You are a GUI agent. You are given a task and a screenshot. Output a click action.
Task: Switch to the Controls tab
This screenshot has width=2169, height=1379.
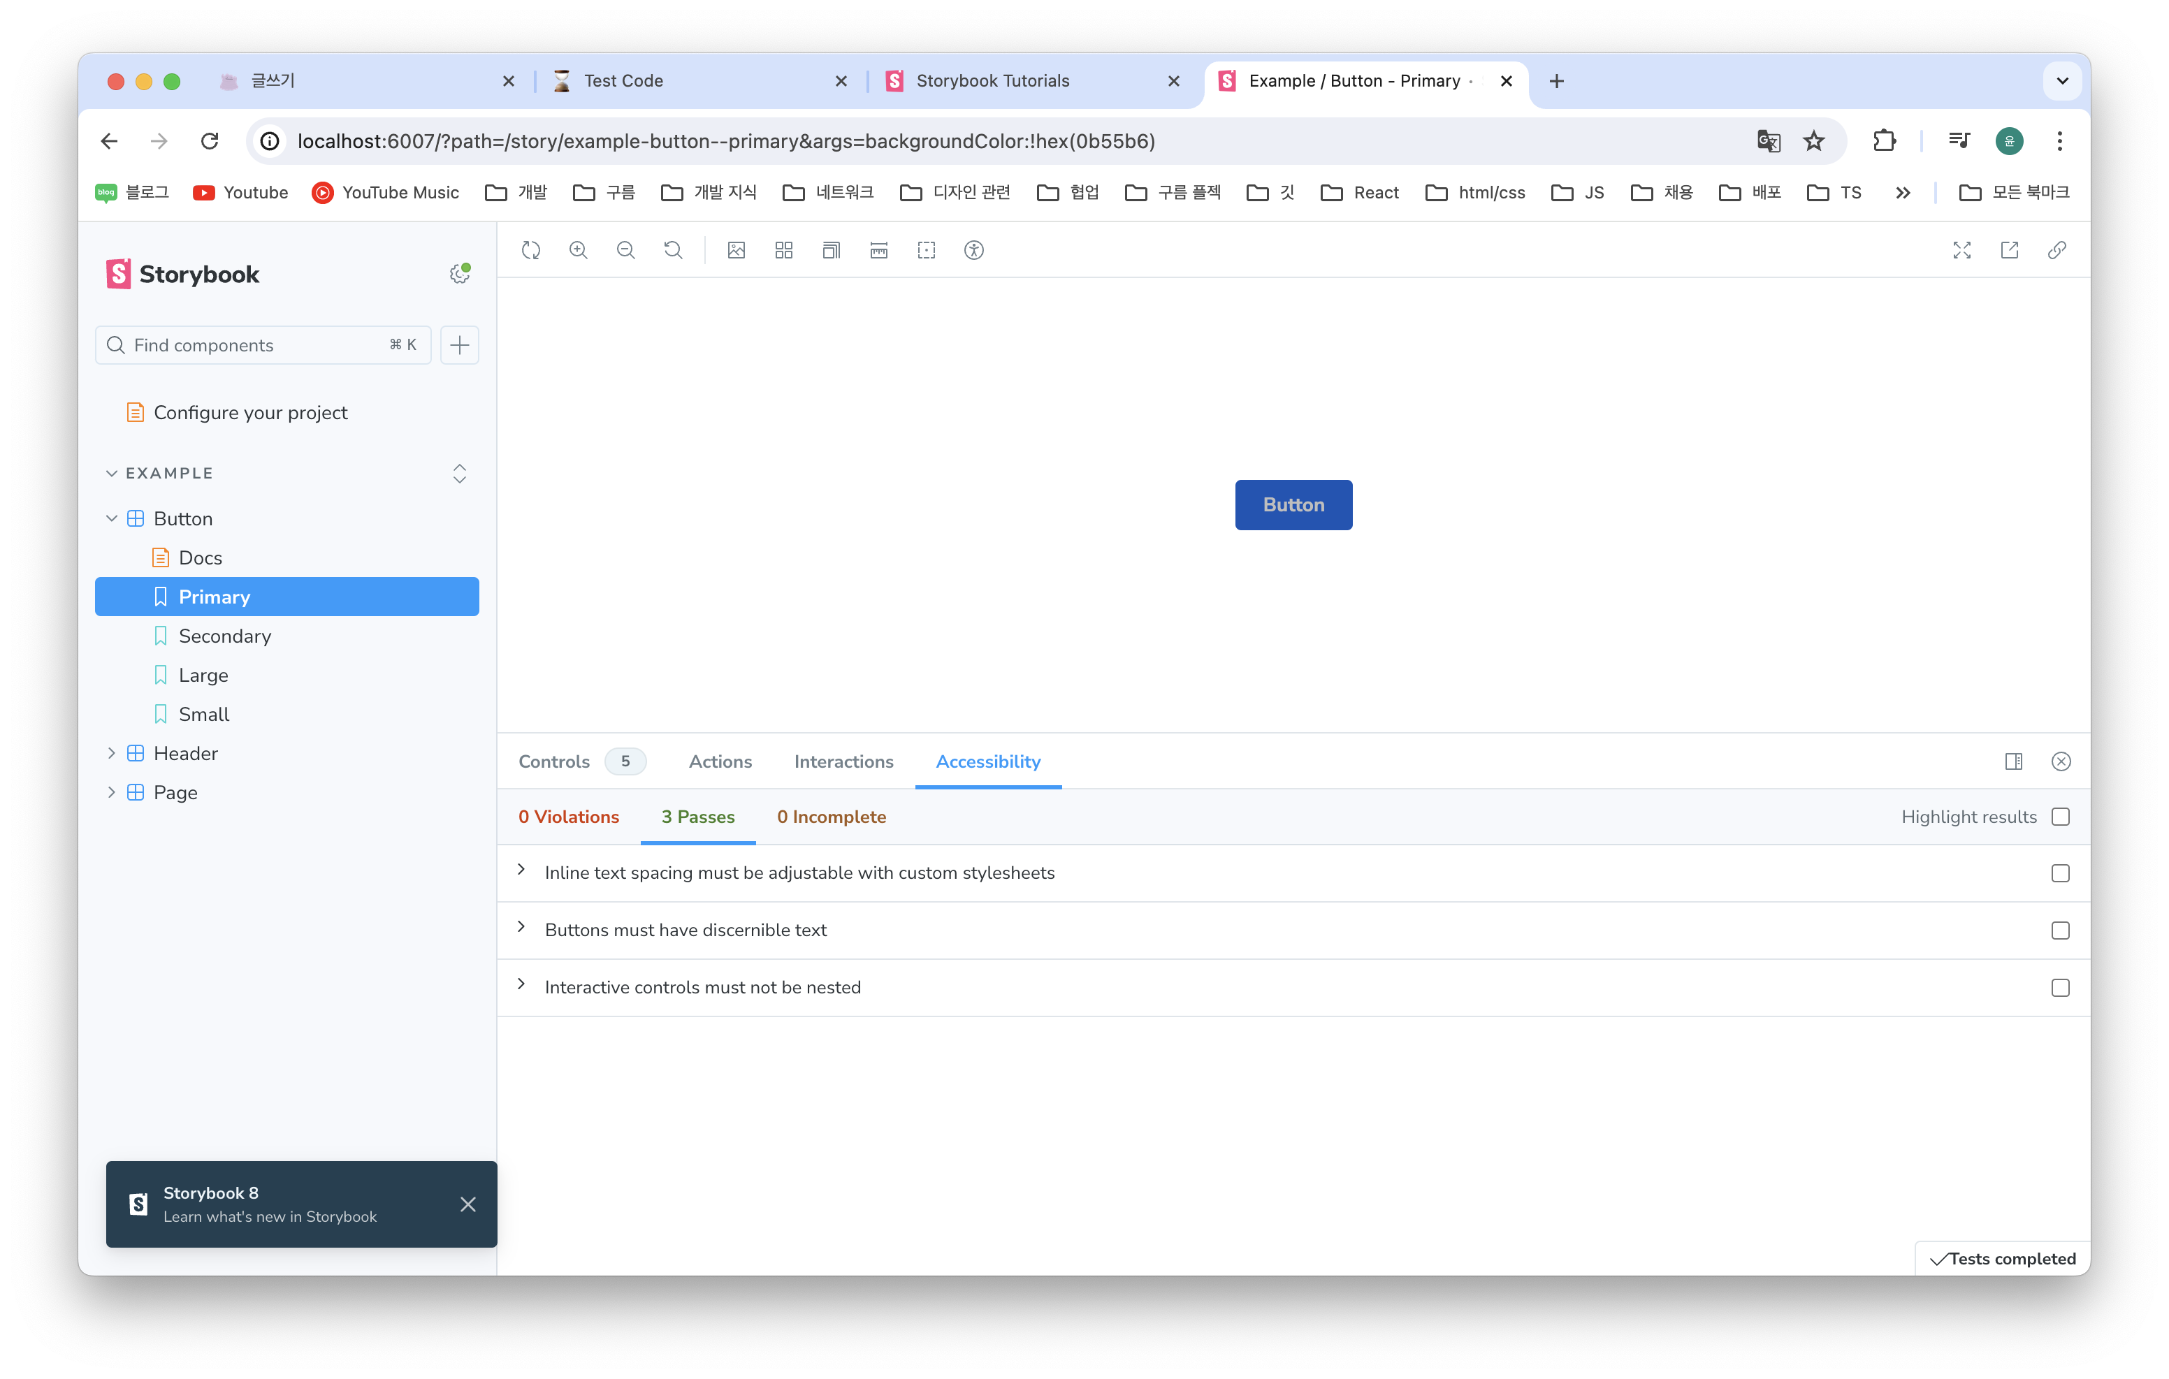(582, 762)
